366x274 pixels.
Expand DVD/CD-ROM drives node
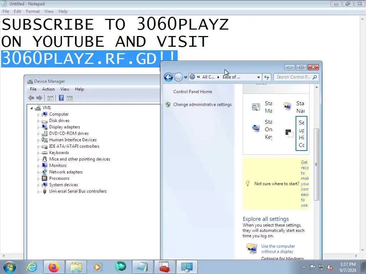39,134
